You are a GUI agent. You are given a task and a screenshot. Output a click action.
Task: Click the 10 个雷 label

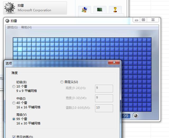pyautogui.click(x=22, y=86)
